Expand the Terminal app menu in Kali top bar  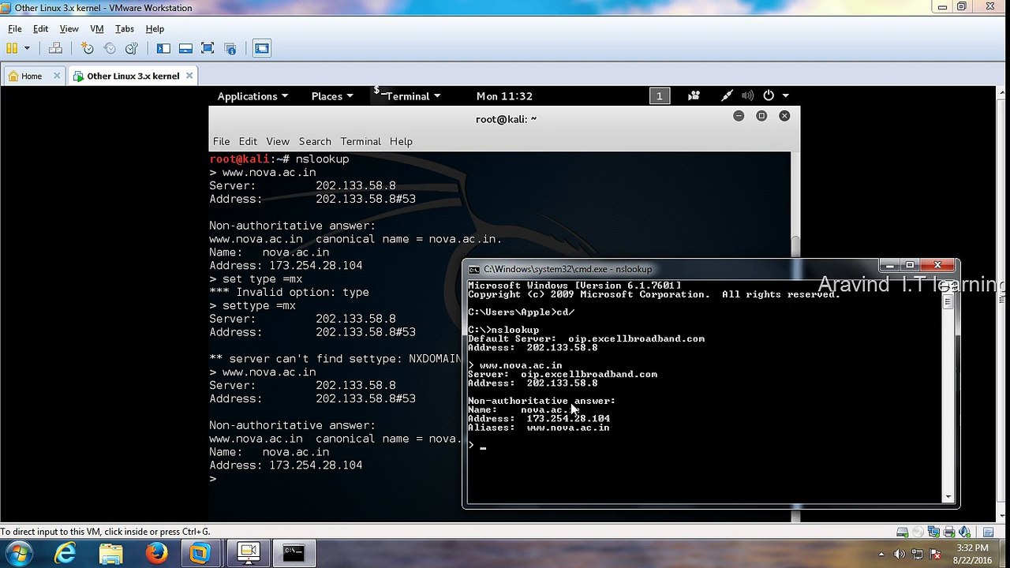[x=407, y=96]
